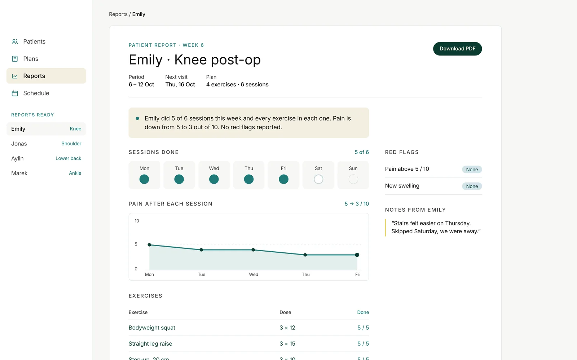Click the Plans document icon
Image resolution: width=577 pixels, height=360 pixels.
coord(15,59)
